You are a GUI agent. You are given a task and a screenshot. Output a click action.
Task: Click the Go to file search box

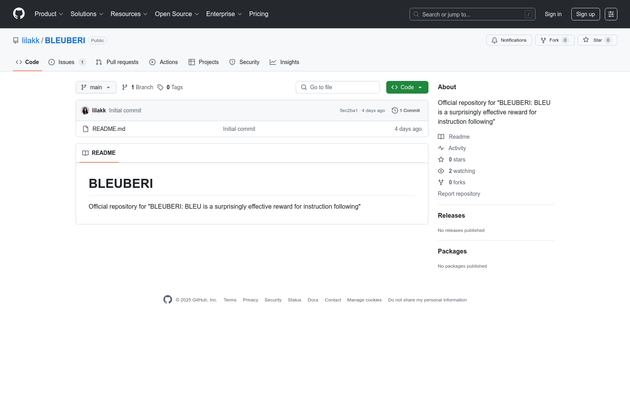(338, 87)
